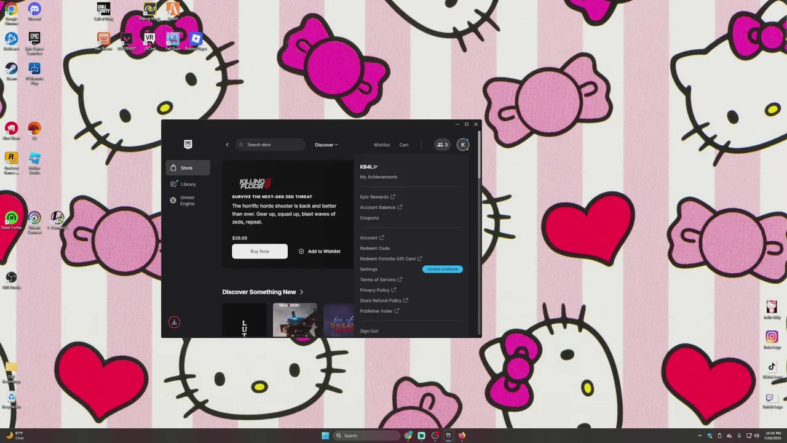
Task: Select the Fall Guys desktop icon
Action: [x=173, y=41]
